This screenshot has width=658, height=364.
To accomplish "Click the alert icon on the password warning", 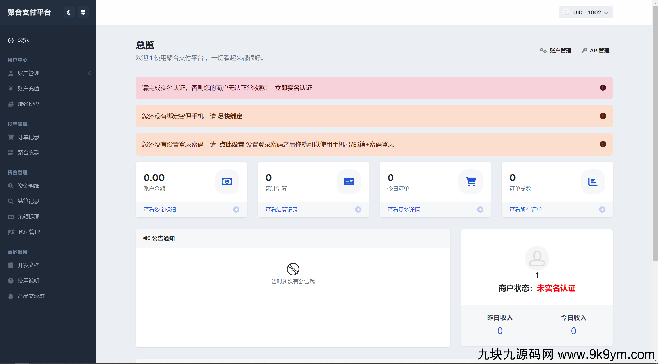I will point(603,144).
